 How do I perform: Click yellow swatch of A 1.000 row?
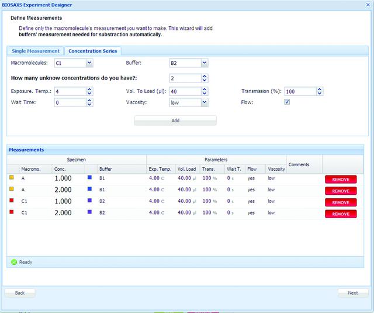(12, 177)
